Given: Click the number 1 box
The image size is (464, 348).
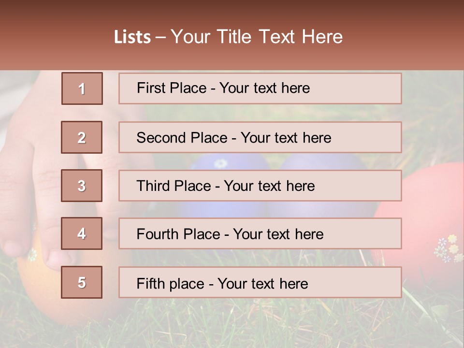Looking at the screenshot, I should click(82, 88).
